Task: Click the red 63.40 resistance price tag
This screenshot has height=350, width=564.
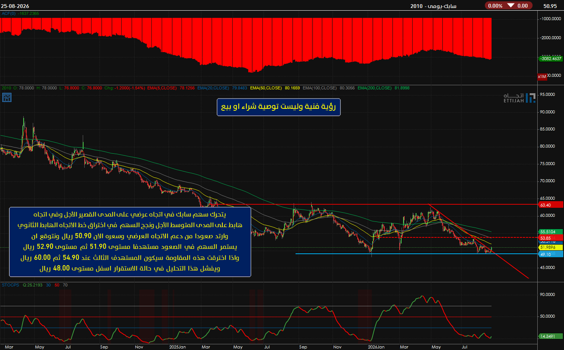Action: [x=550, y=205]
